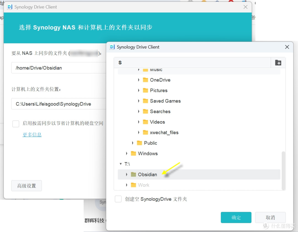Expand the Searches folder node
Screen dimensions: 298x232
[139, 111]
